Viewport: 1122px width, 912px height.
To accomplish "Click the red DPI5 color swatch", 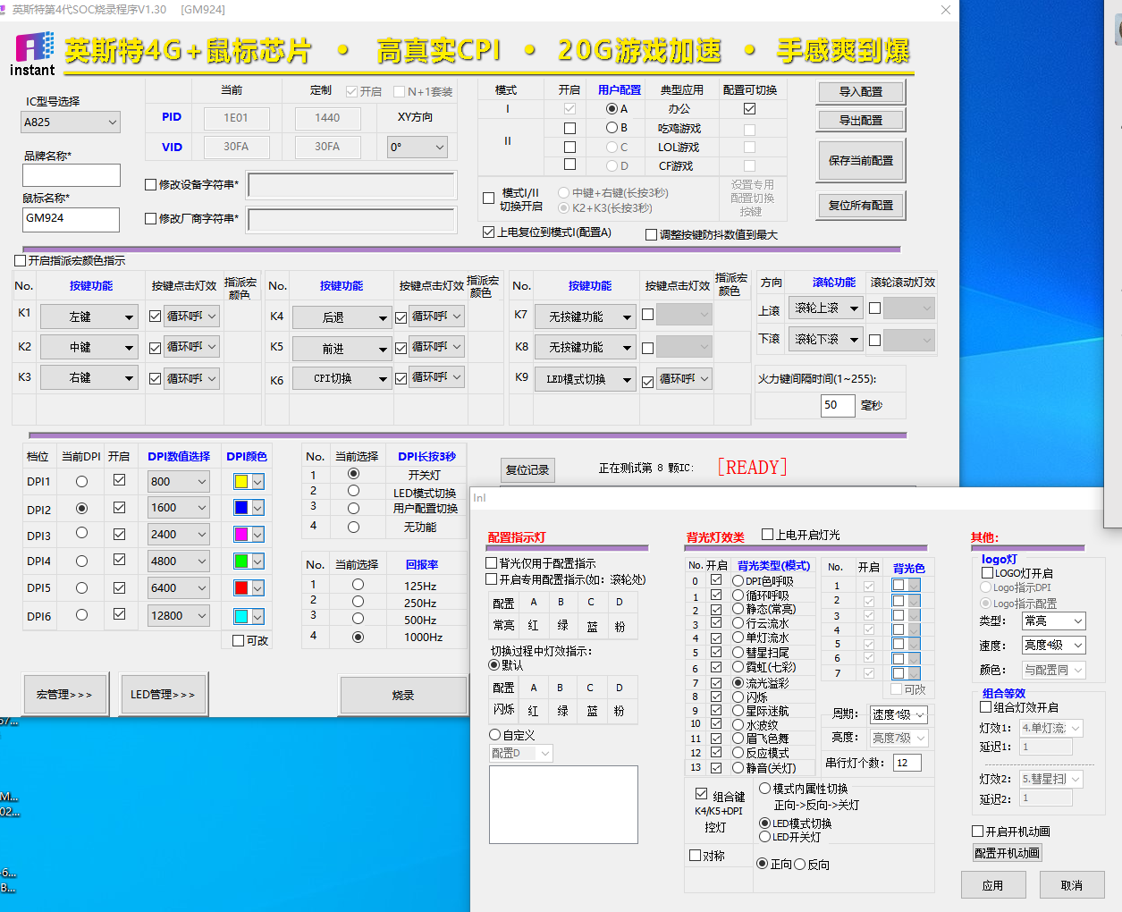I will (x=240, y=588).
